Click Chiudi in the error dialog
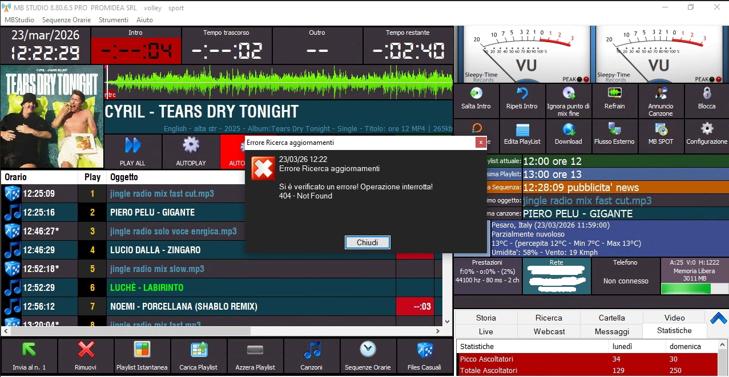This screenshot has width=729, height=377. [x=367, y=242]
